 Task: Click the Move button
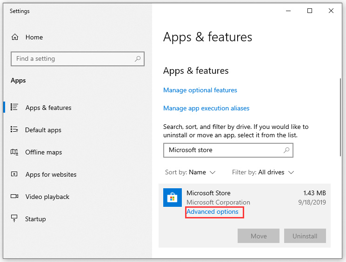coord(259,236)
